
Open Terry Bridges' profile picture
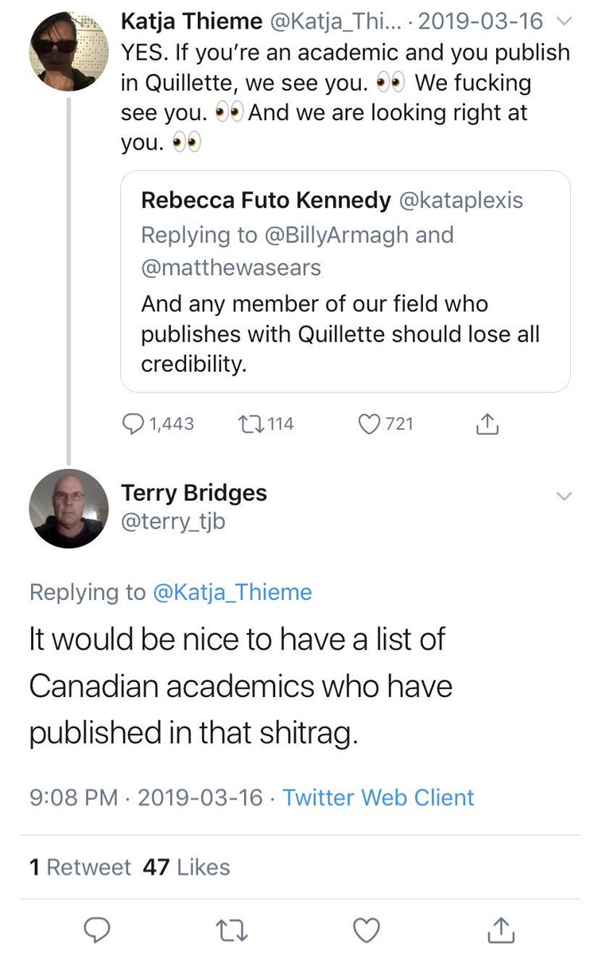(x=68, y=509)
